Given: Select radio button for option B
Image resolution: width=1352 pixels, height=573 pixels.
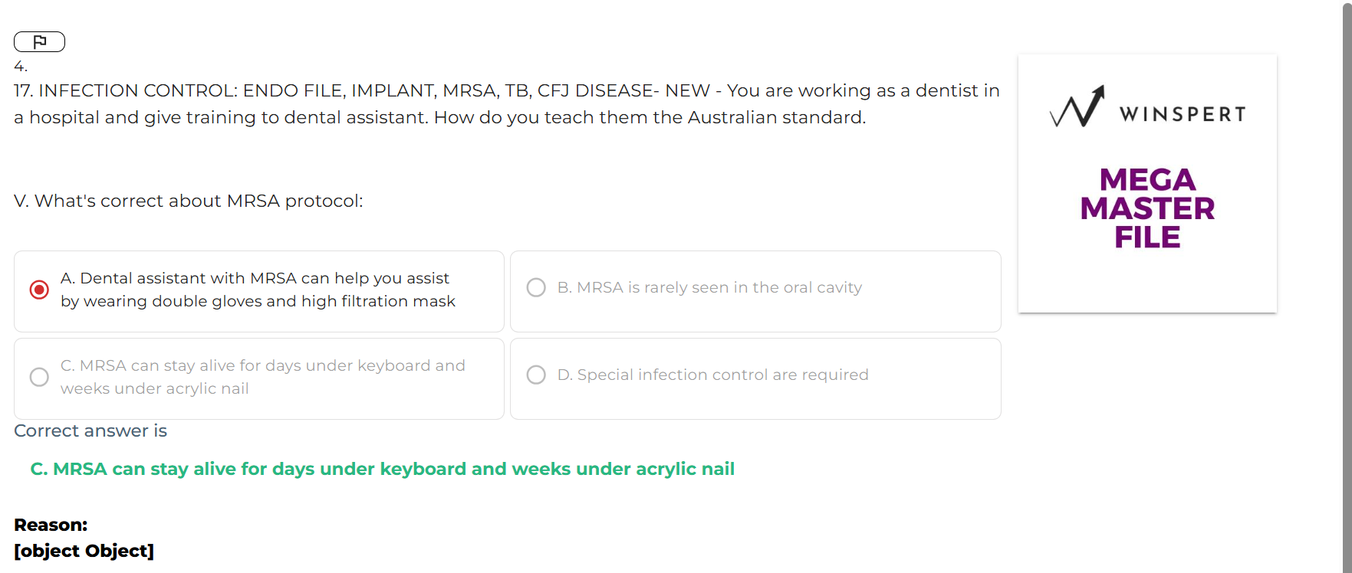Looking at the screenshot, I should (536, 287).
